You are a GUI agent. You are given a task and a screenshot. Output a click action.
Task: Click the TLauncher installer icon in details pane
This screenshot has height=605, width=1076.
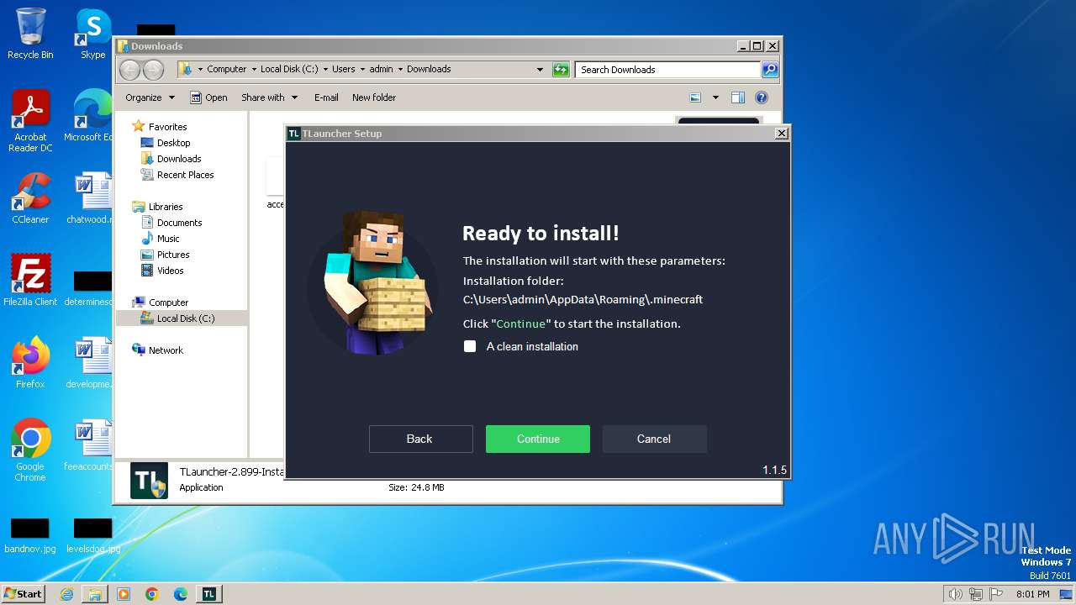(x=149, y=480)
